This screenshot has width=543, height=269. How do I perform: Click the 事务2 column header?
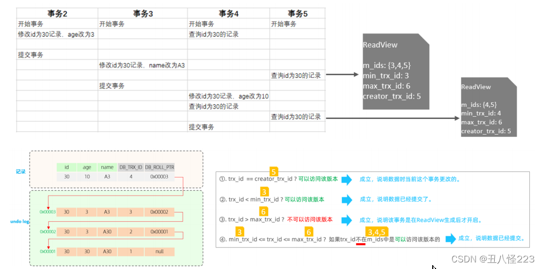57,14
